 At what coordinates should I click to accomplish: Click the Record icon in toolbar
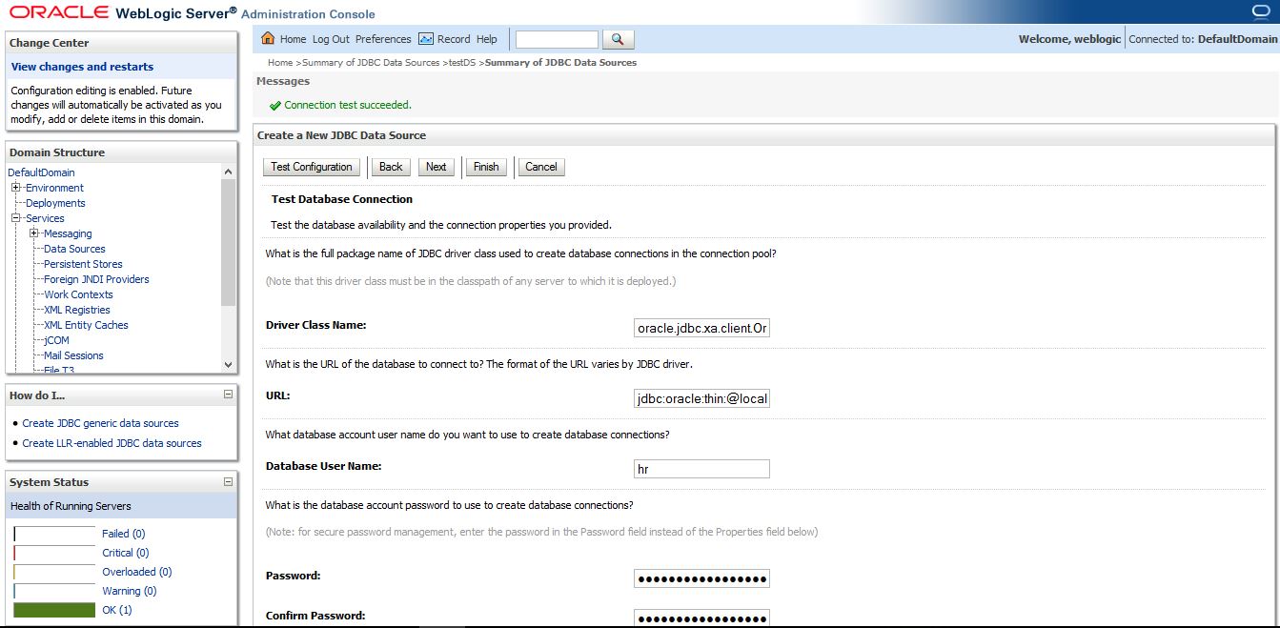click(426, 39)
